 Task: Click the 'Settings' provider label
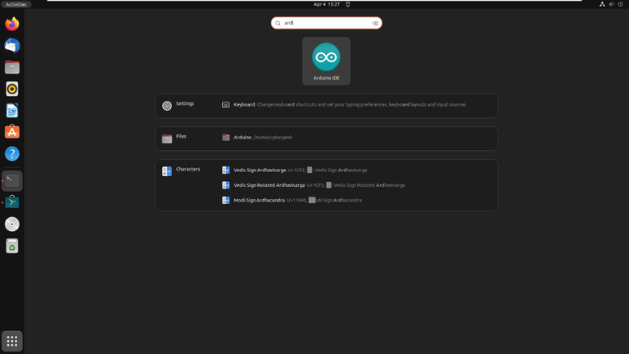pos(185,103)
